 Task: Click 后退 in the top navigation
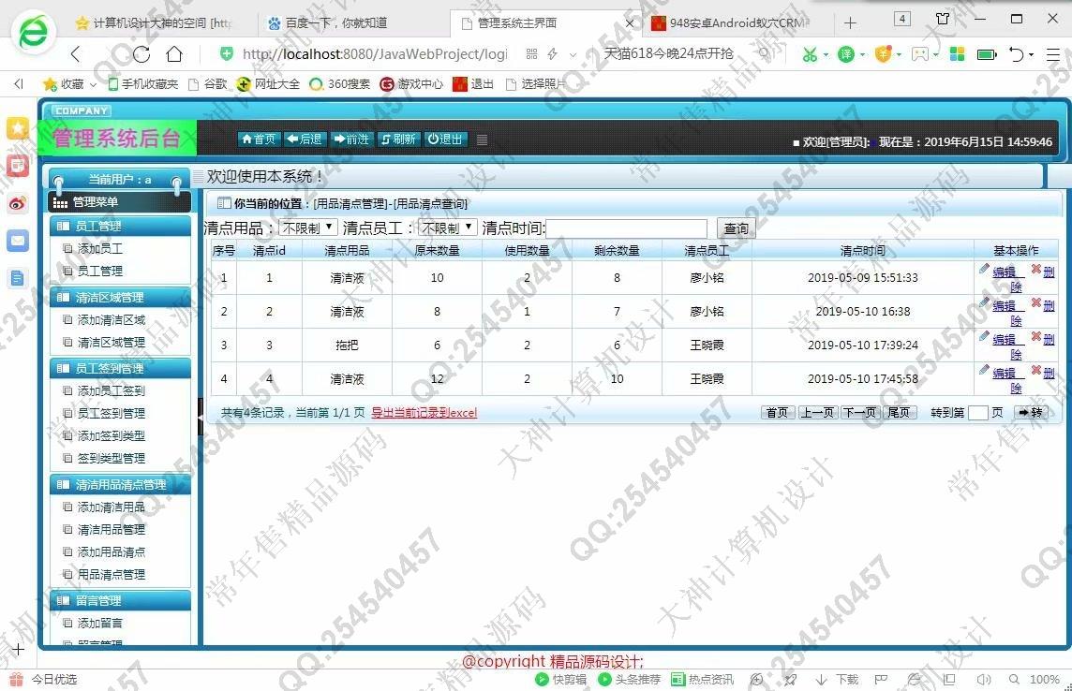pyautogui.click(x=305, y=140)
